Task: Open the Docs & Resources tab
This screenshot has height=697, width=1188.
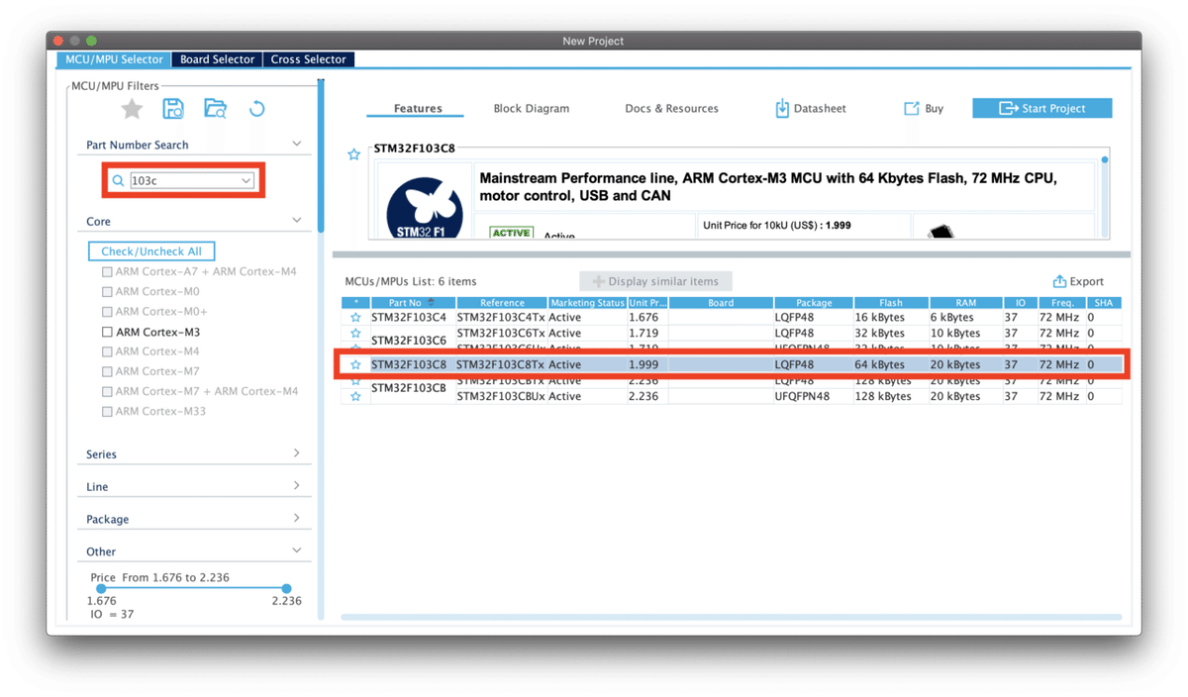Action: click(671, 108)
